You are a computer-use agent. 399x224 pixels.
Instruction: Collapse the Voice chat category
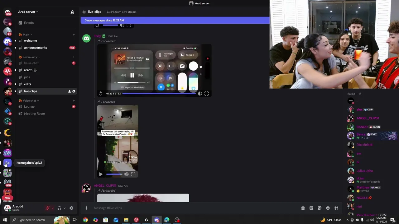pos(29,100)
